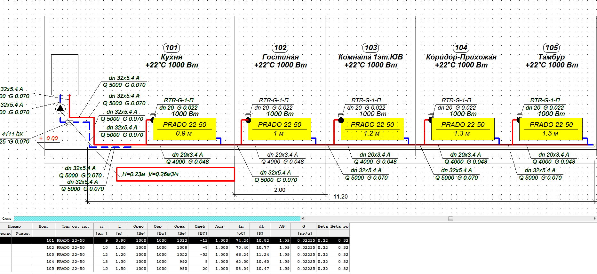Viewport: 597px width, 274px height.
Task: Select the boiler unit outline in the schematic
Action: (65, 74)
